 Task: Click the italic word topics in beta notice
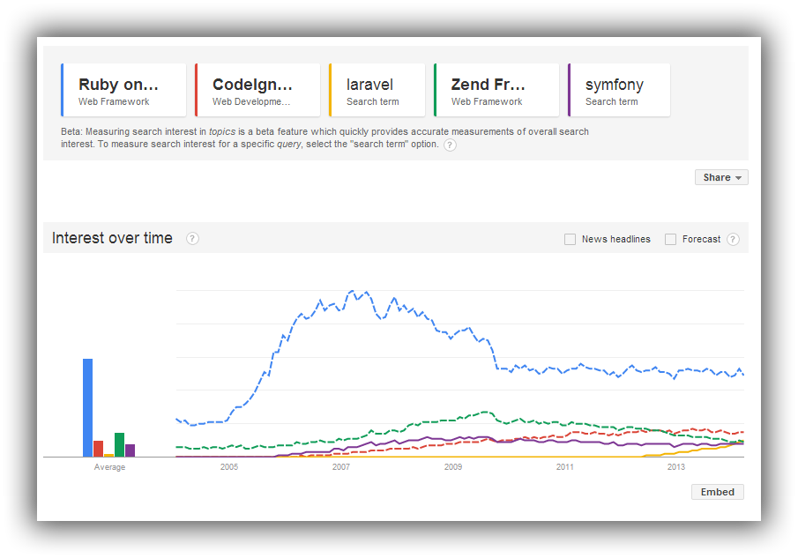[222, 131]
